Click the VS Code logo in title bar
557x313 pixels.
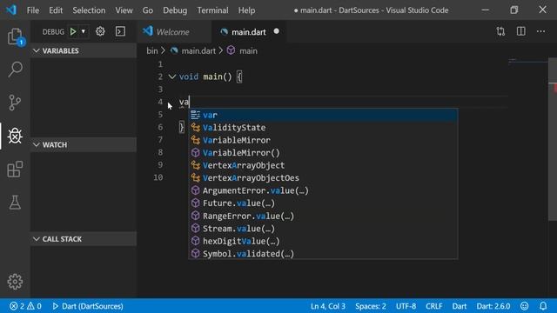(11, 10)
